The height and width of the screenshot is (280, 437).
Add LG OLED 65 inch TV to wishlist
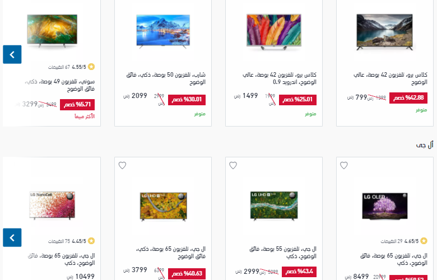pyautogui.click(x=344, y=166)
